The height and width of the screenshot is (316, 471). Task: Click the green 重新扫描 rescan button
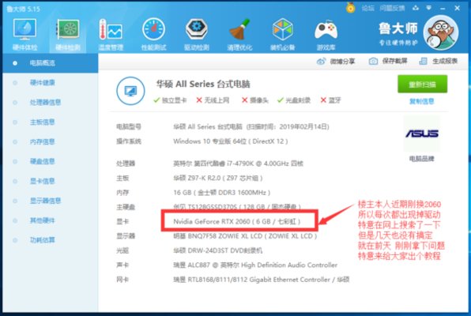[x=422, y=85]
